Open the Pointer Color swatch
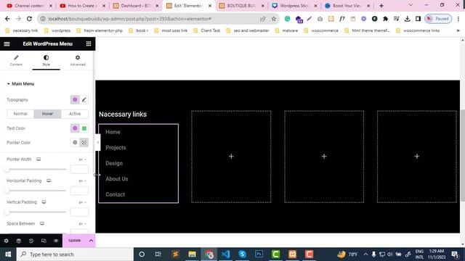 point(84,143)
